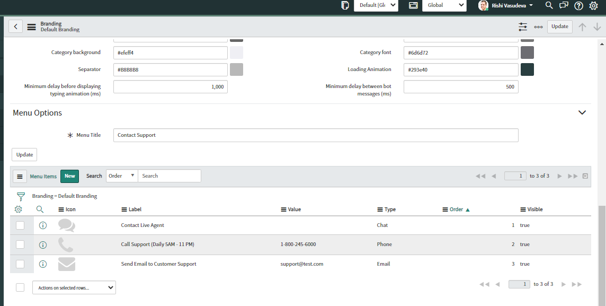The width and height of the screenshot is (606, 306).
Task: Preview Call Support record info icon
Action: [x=43, y=244]
